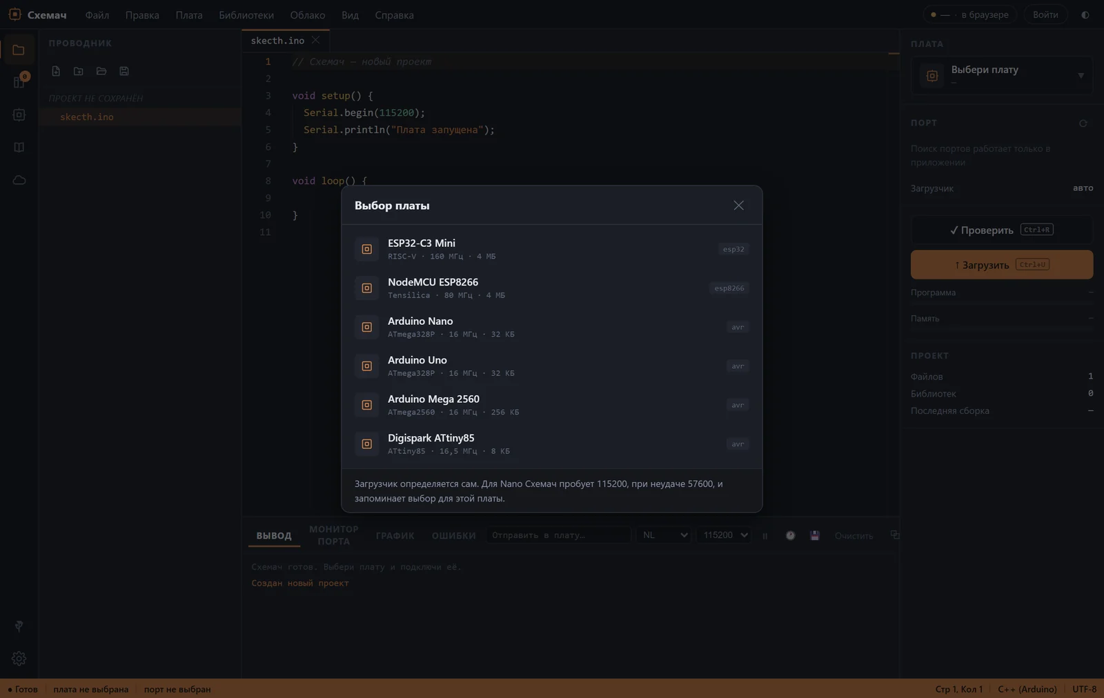Click Очистить to clear output
This screenshot has width=1104, height=698.
854,536
